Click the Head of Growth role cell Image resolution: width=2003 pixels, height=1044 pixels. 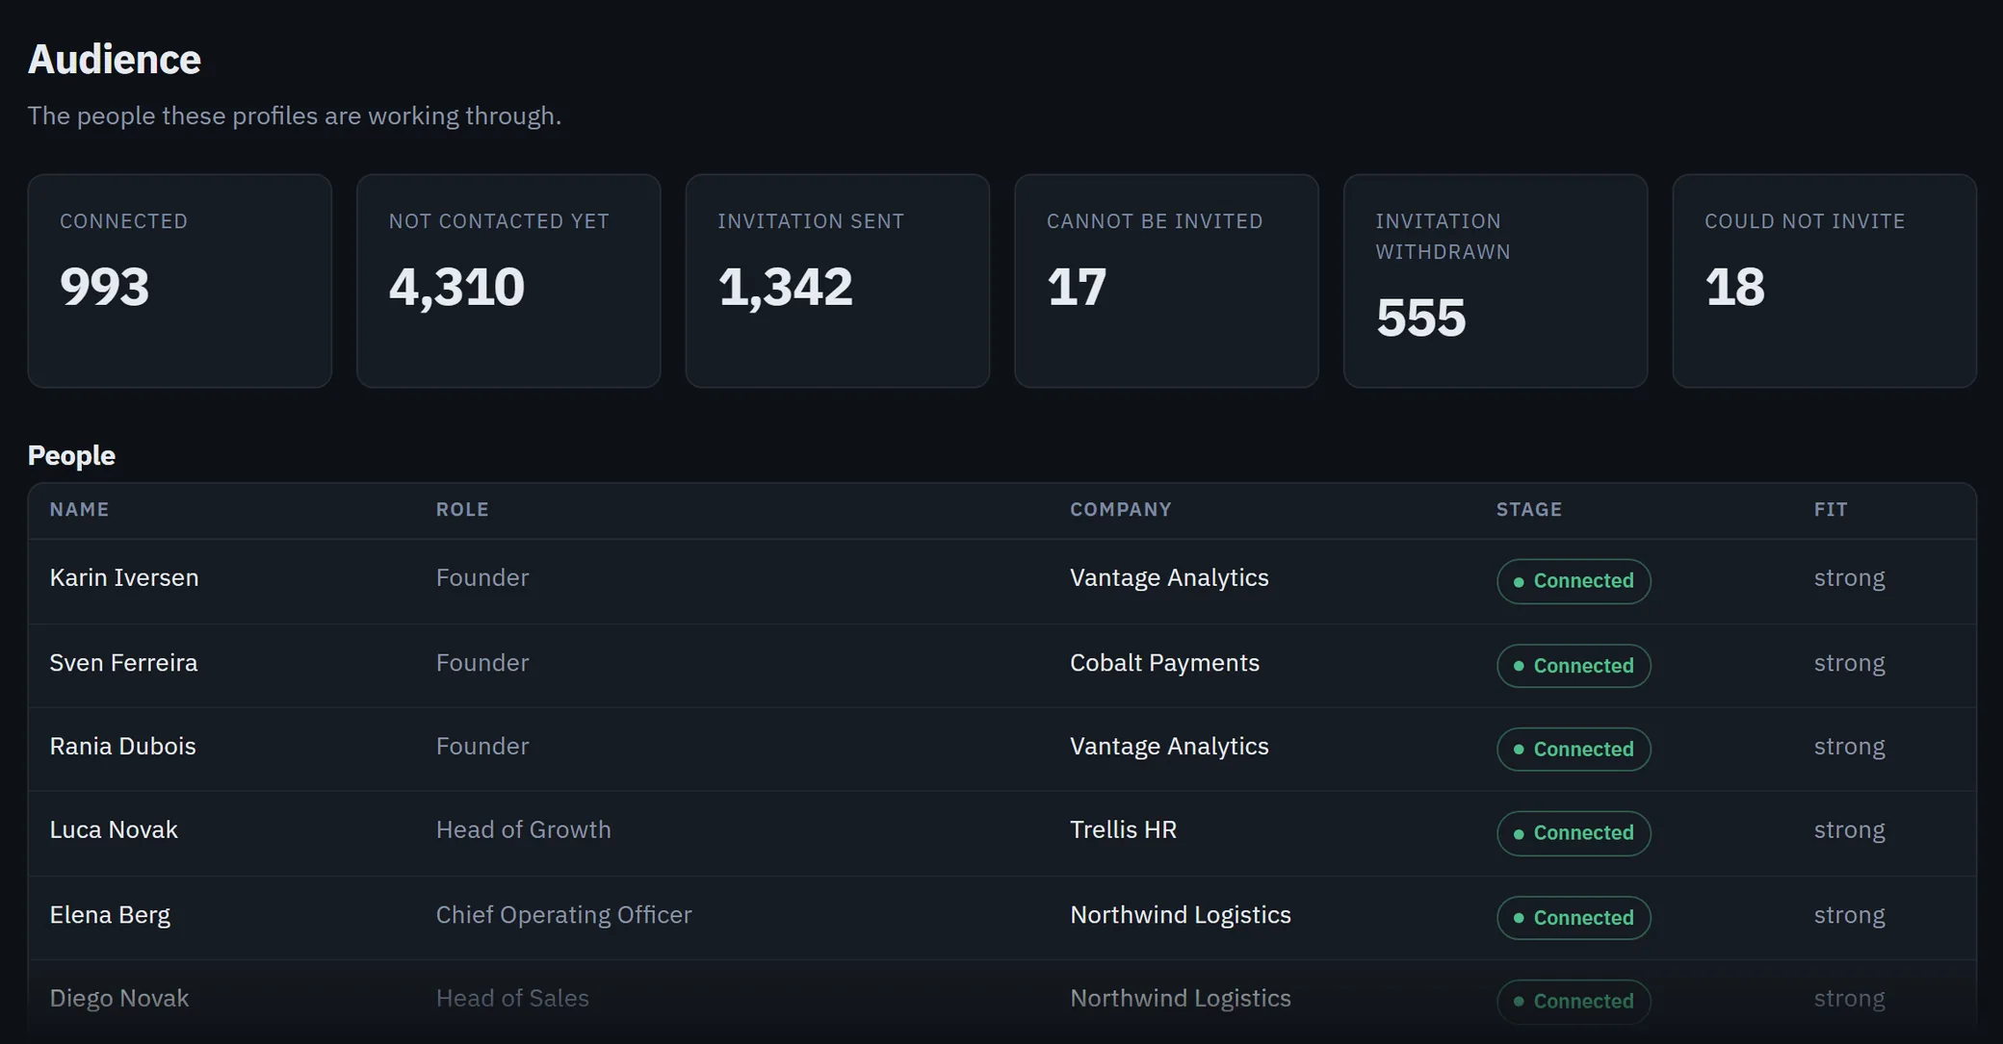click(x=523, y=830)
